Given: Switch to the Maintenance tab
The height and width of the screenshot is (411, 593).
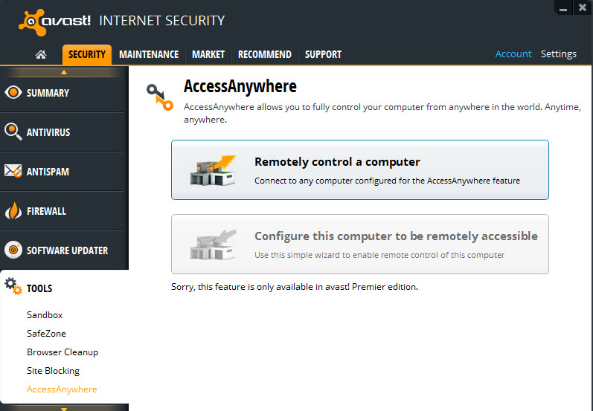Looking at the screenshot, I should [149, 54].
